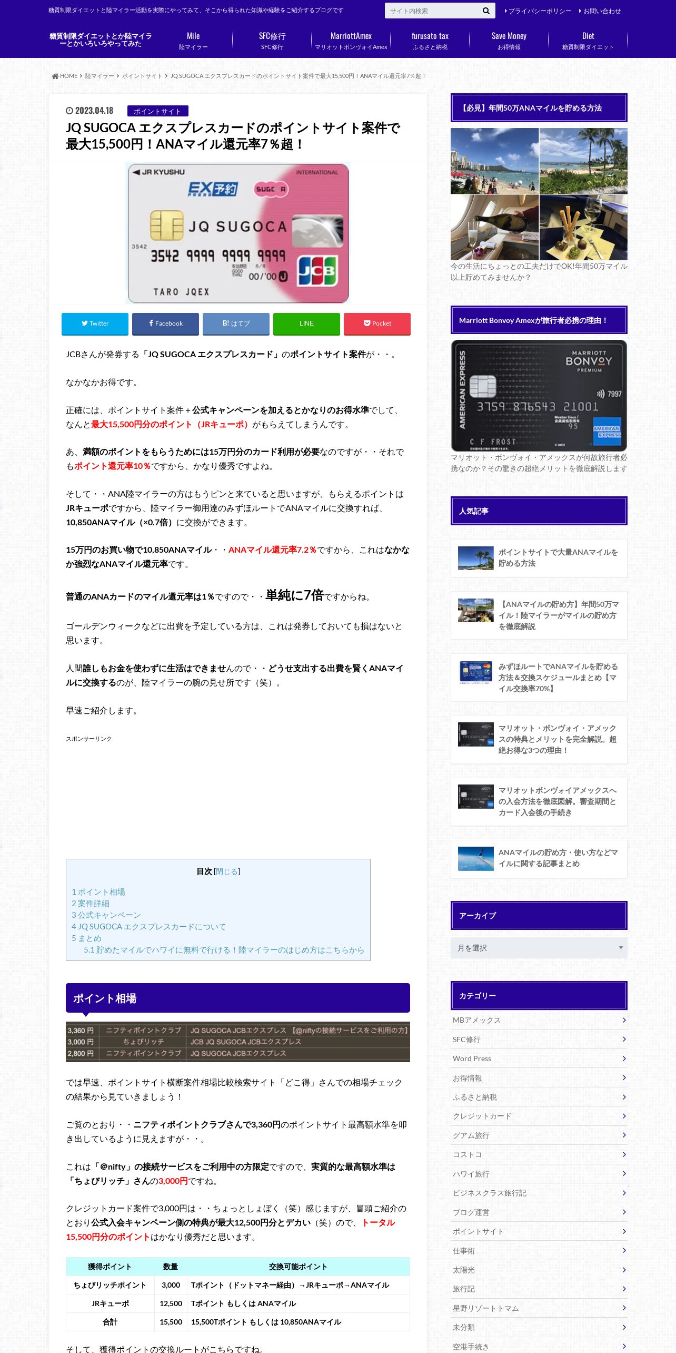Jump to 3 公式キャンペーン section
This screenshot has width=676, height=1353.
[106, 915]
